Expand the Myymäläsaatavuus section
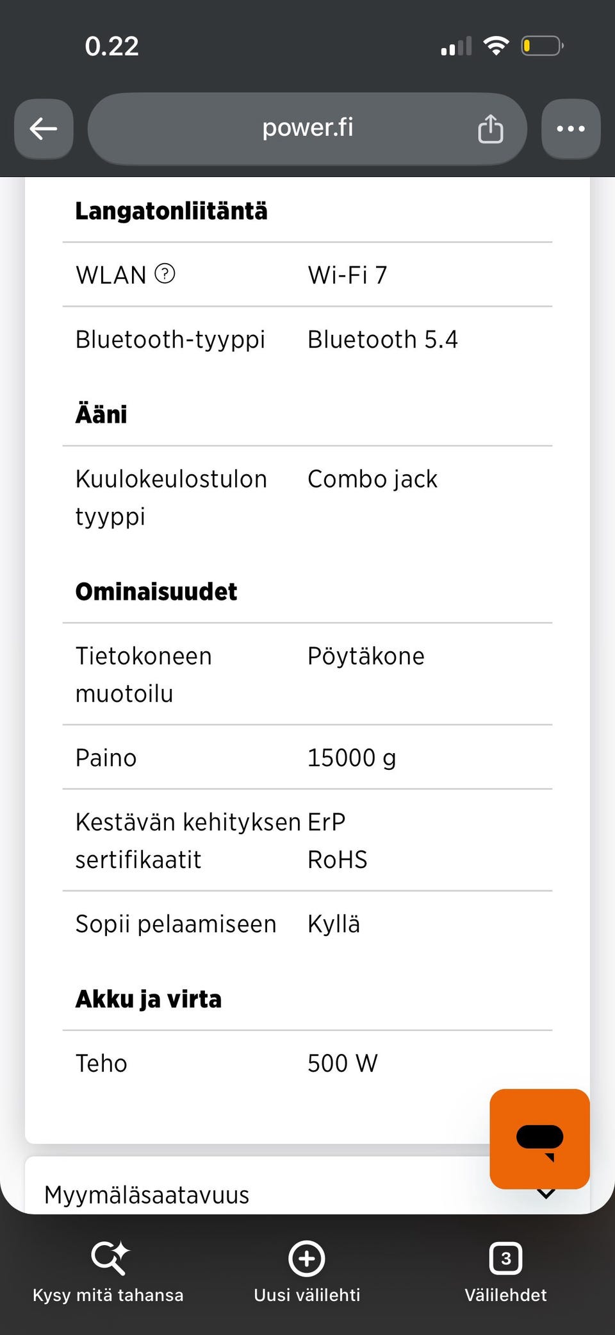Image resolution: width=615 pixels, height=1335 pixels. tap(307, 1195)
